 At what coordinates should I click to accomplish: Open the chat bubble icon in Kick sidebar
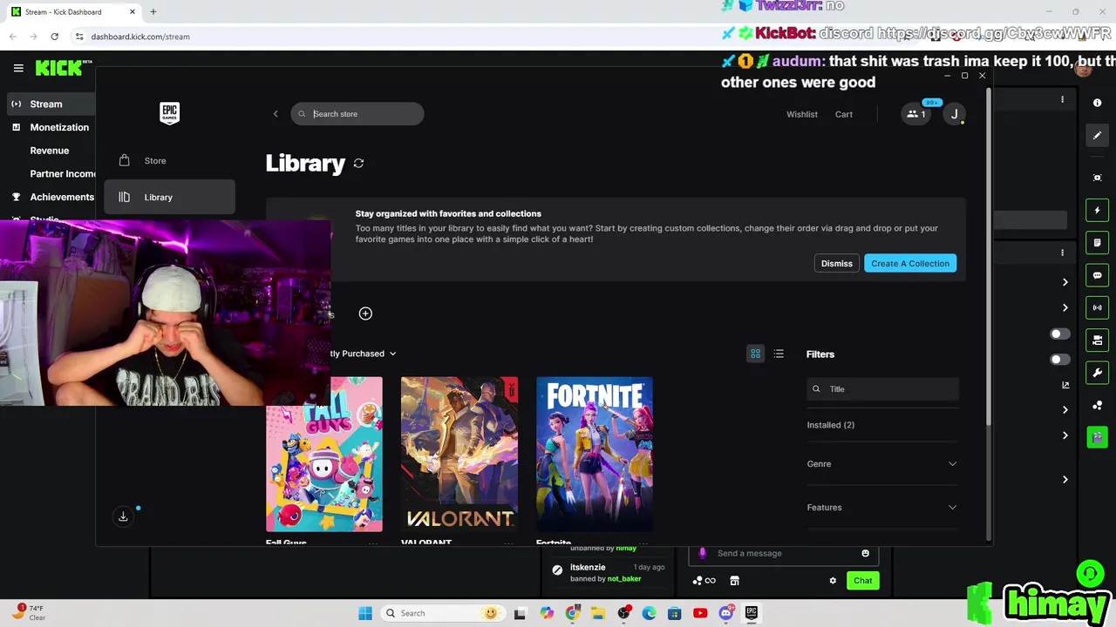point(1098,275)
